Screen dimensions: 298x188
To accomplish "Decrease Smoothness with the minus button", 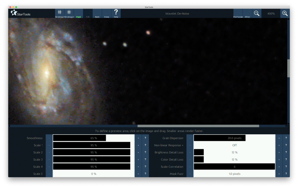I will pos(49,138).
